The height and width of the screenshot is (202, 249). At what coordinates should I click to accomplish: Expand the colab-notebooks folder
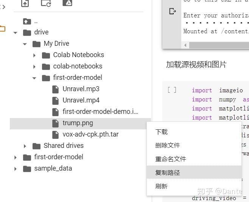34,67
